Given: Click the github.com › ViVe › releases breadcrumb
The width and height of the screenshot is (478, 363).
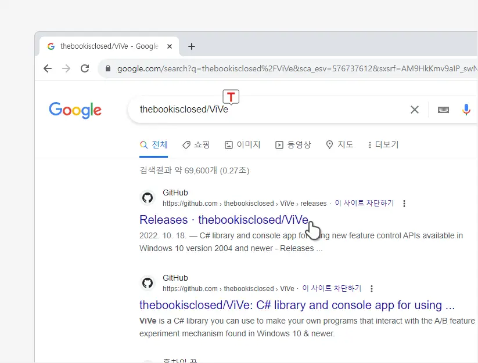Looking at the screenshot, I should coord(245,204).
